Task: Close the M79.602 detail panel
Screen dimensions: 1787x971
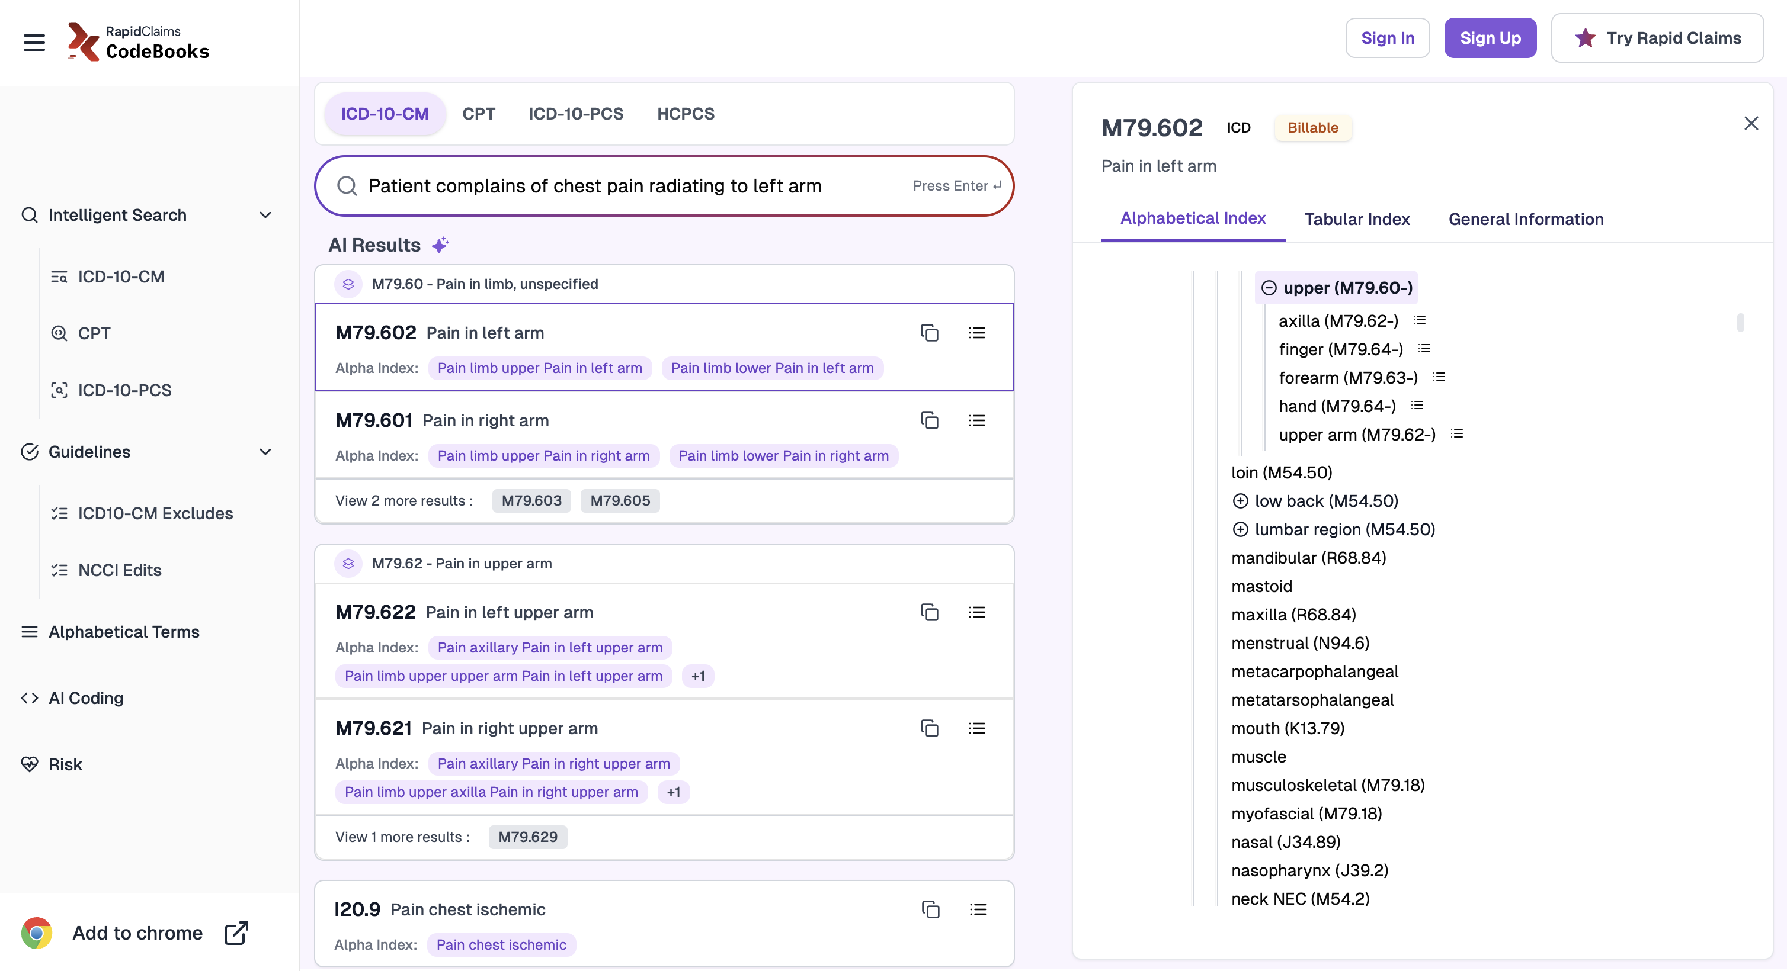Action: point(1750,123)
